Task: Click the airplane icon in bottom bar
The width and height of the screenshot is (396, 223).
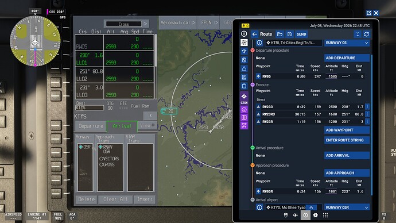Action: click(x=296, y=215)
